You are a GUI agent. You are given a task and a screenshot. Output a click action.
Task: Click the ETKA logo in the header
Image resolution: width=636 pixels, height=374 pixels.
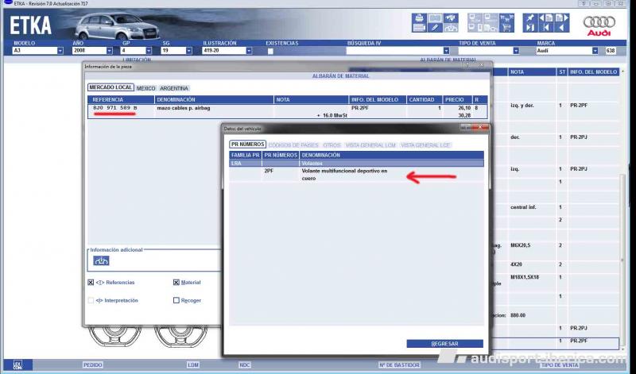[x=31, y=26]
